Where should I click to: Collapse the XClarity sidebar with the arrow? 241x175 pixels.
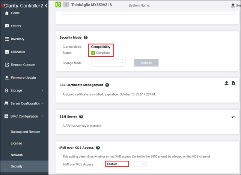coord(46,6)
